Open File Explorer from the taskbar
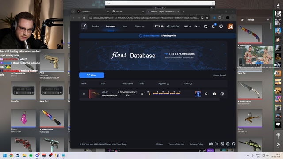Screen dimensions: 283x159 [24, 155]
